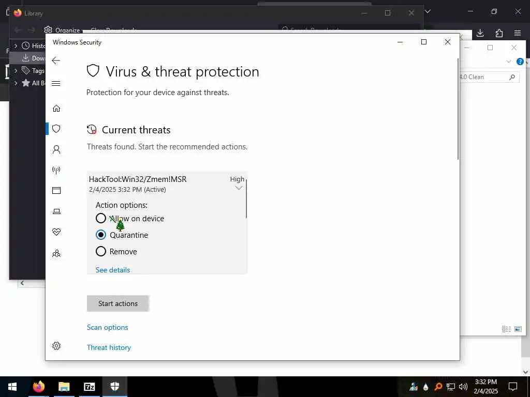Open Device performance & health heart icon

tap(56, 232)
